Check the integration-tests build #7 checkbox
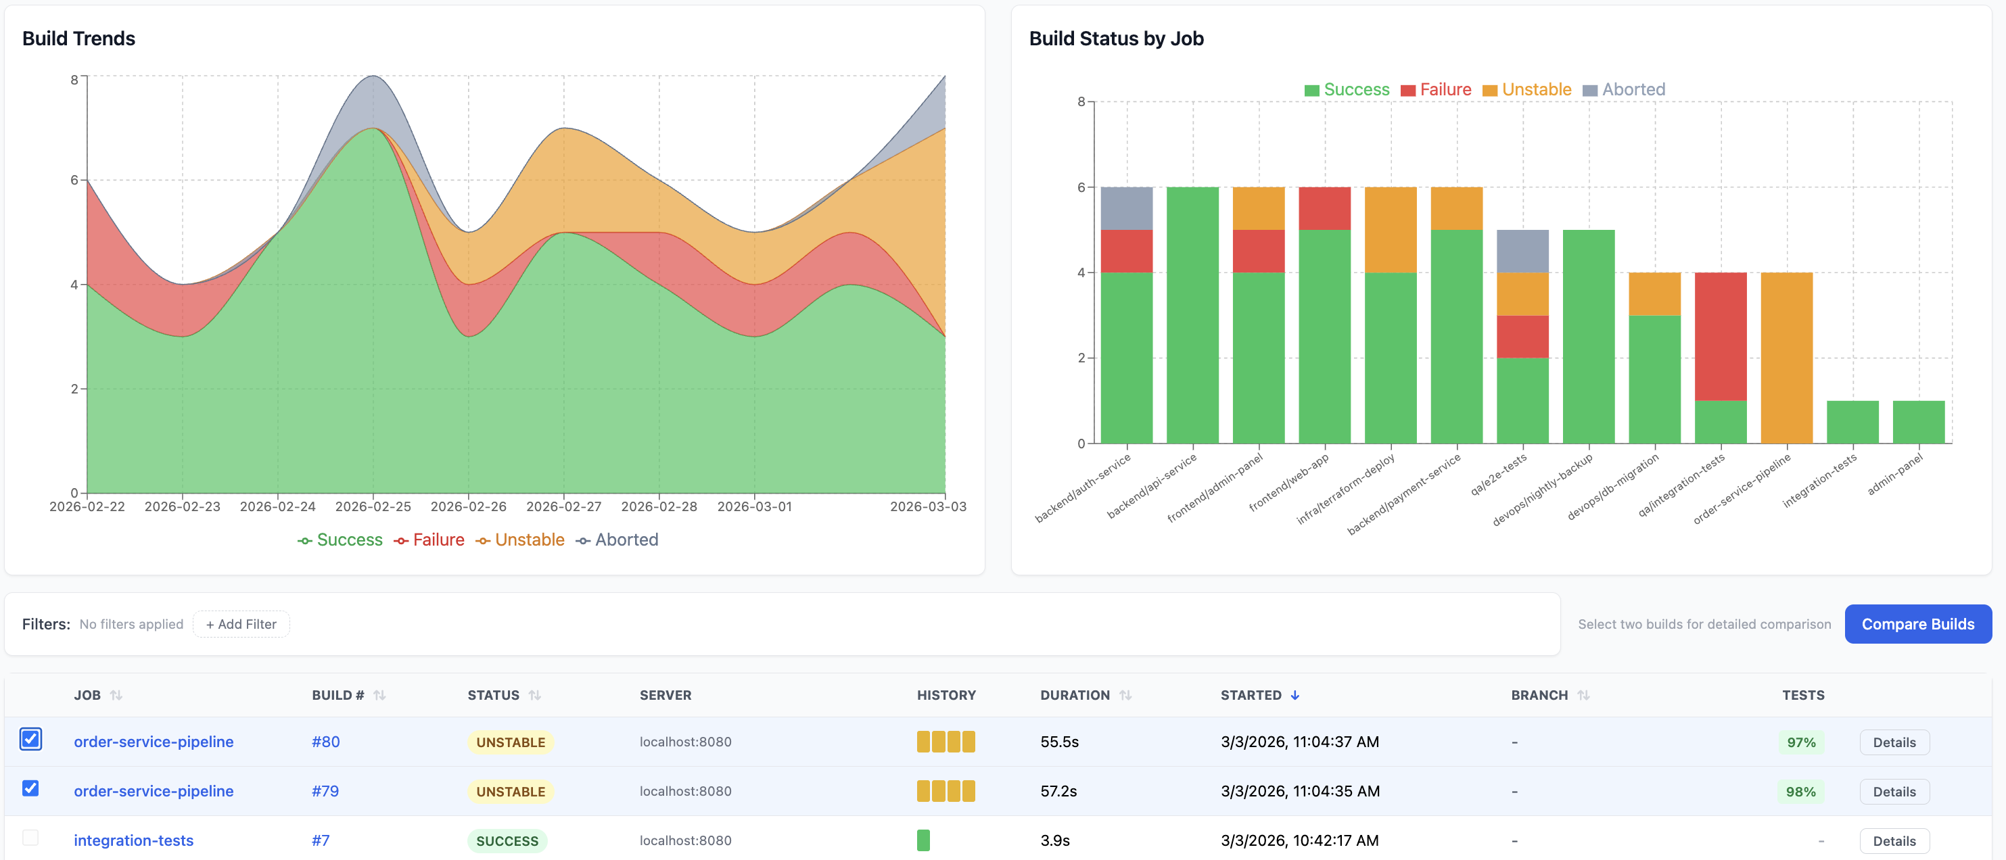Image resolution: width=2006 pixels, height=860 pixels. click(x=30, y=838)
